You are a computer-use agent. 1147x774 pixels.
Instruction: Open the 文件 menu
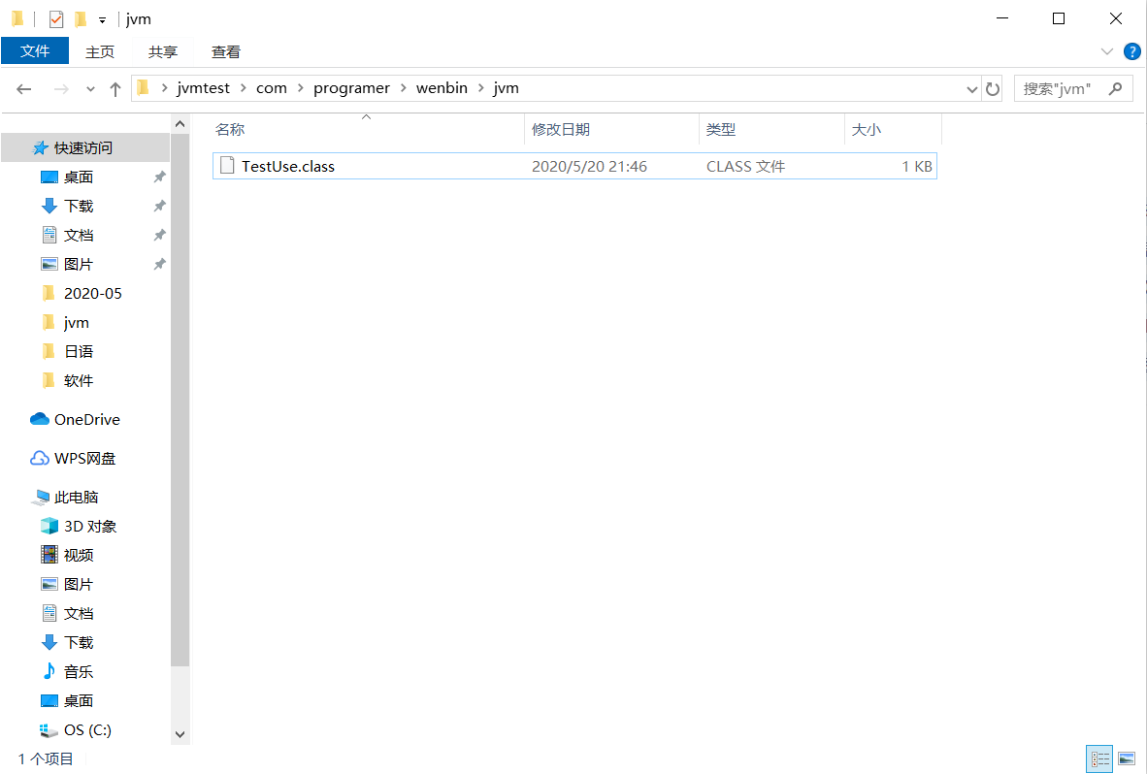point(35,51)
